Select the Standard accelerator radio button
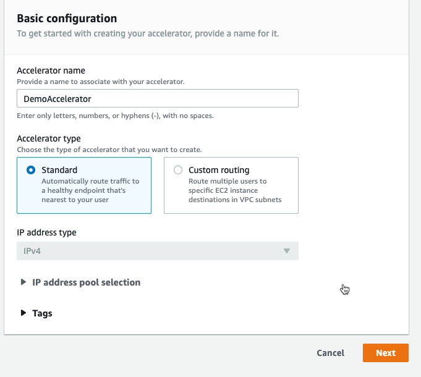This screenshot has height=377, width=421. click(31, 170)
